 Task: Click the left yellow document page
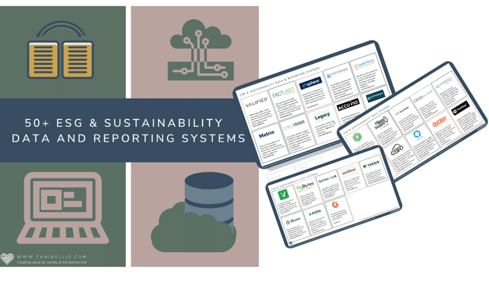pyautogui.click(x=43, y=59)
